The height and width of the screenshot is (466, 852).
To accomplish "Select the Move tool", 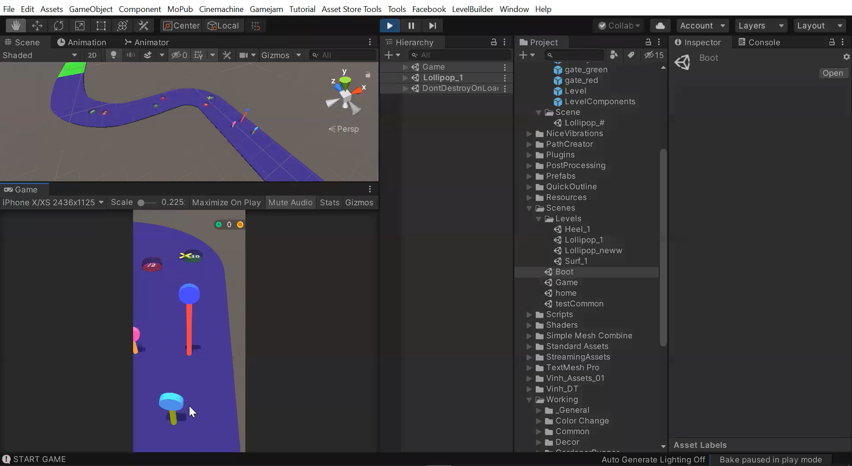I will pos(37,25).
